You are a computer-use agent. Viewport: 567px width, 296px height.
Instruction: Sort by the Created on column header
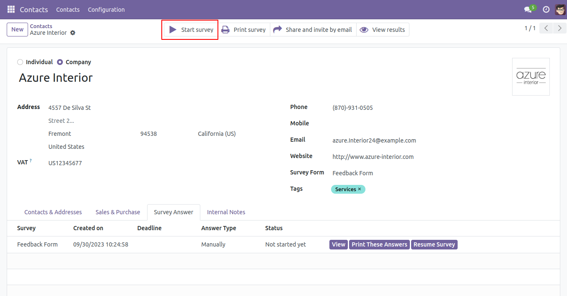(x=88, y=228)
